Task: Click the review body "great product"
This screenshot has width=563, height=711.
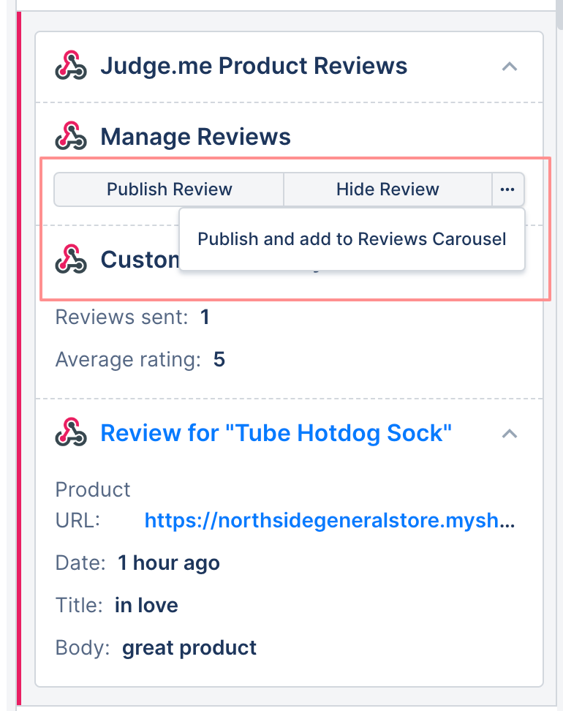Action: pyautogui.click(x=189, y=648)
